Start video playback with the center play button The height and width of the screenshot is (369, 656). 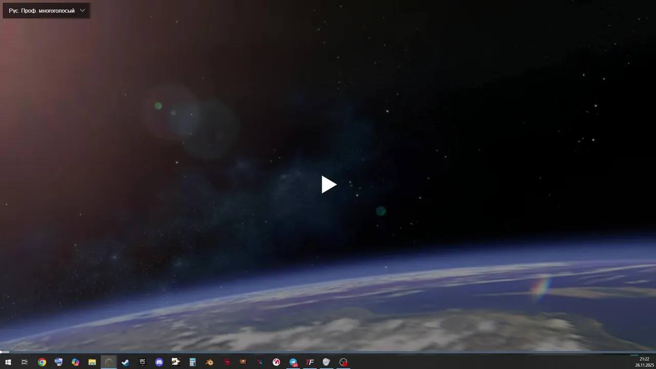[329, 184]
